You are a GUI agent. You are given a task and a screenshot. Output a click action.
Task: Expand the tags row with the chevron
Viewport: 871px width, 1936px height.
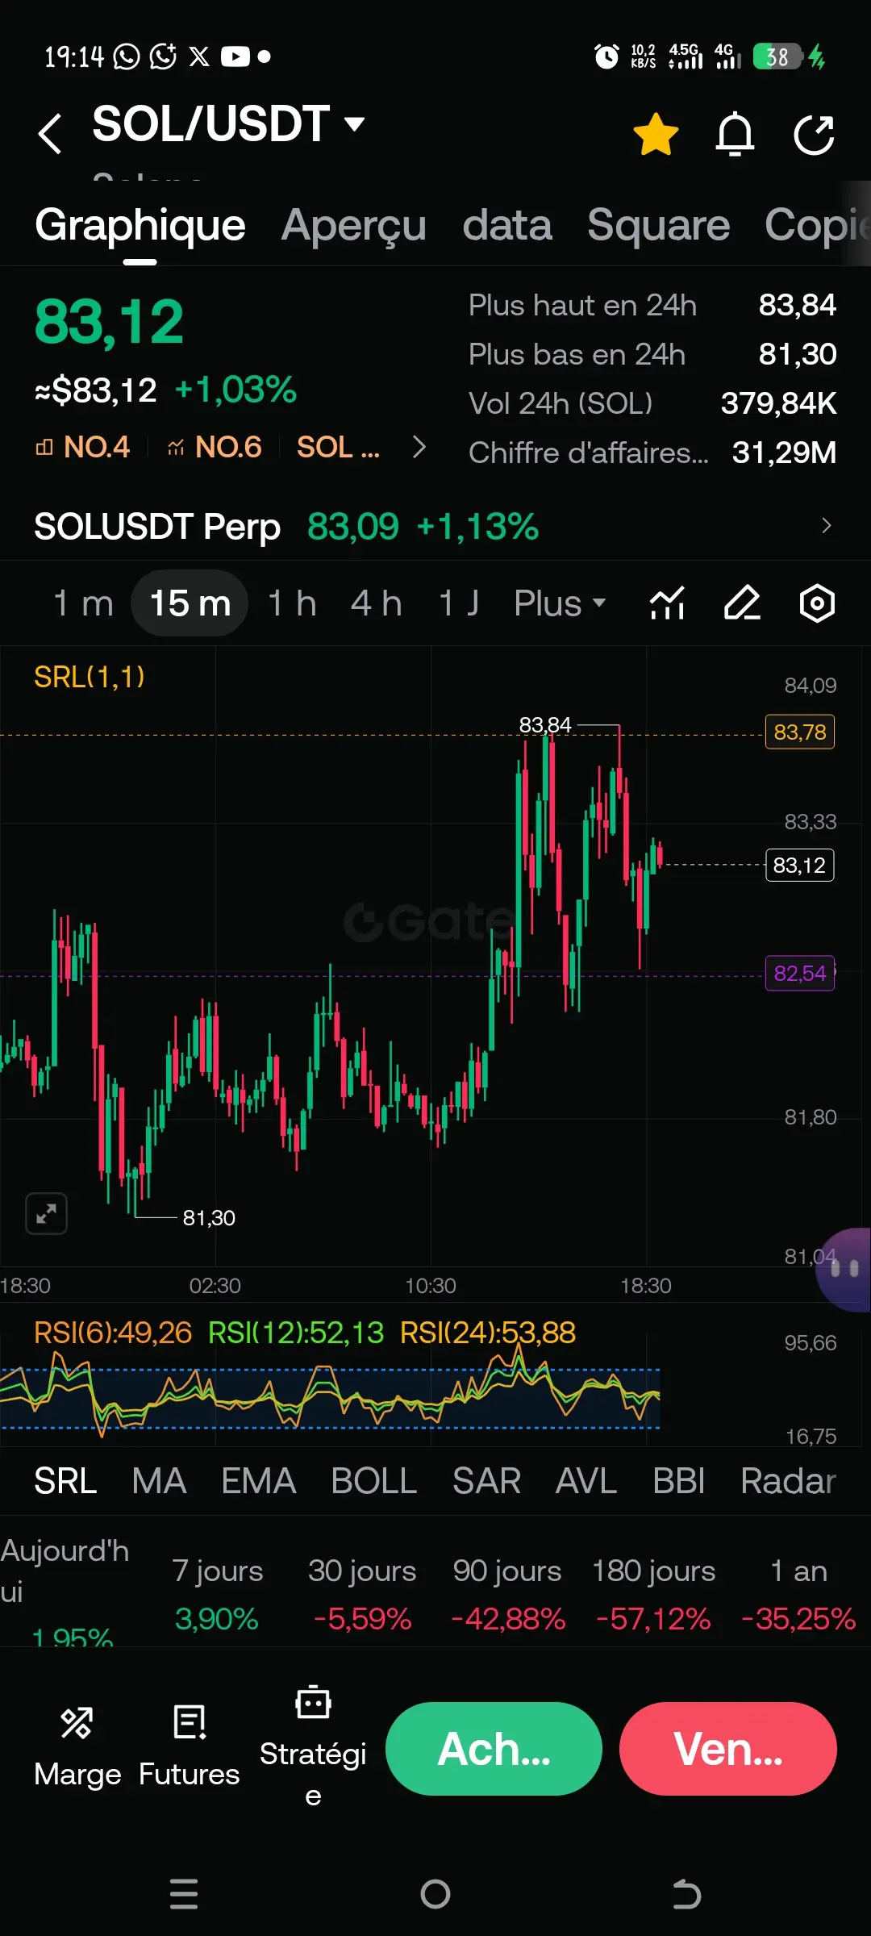(419, 447)
